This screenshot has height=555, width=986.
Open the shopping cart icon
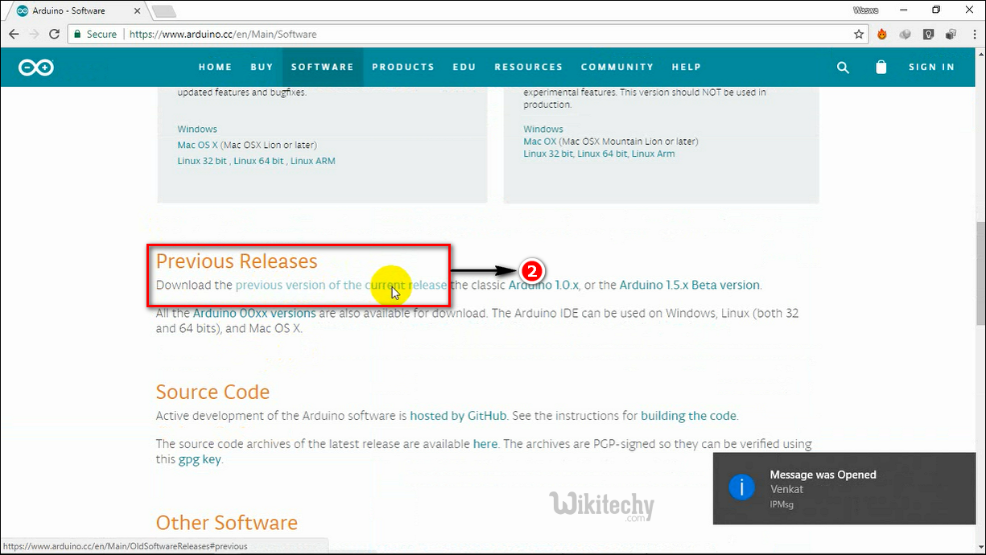[881, 68]
